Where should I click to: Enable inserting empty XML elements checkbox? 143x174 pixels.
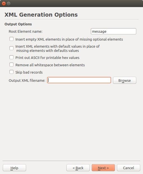coord(11,39)
